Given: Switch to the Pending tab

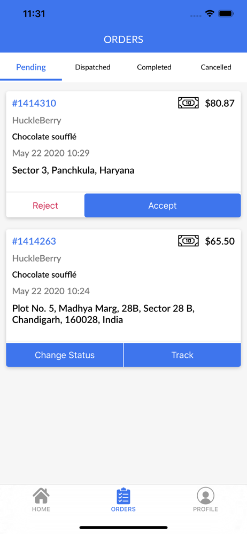Looking at the screenshot, I should point(31,67).
